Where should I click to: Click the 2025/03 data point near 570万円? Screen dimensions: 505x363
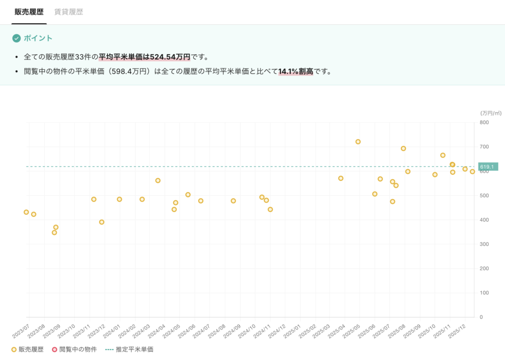click(x=341, y=178)
